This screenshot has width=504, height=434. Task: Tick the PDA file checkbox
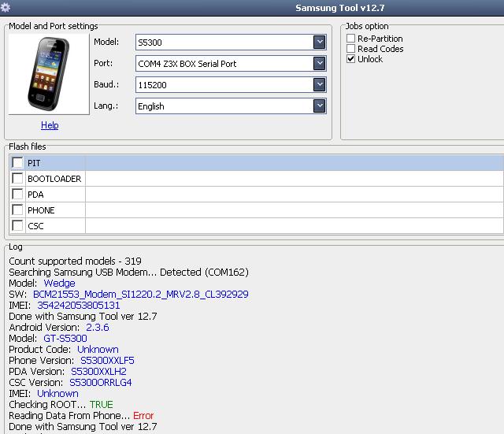point(17,195)
